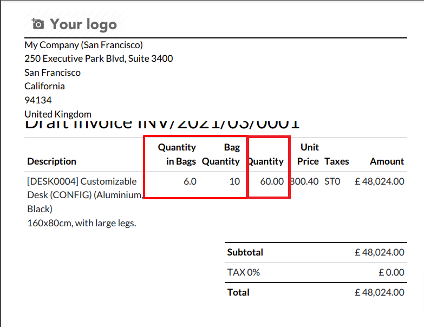Click the 250 Executive Park Blvd address line

pos(99,58)
